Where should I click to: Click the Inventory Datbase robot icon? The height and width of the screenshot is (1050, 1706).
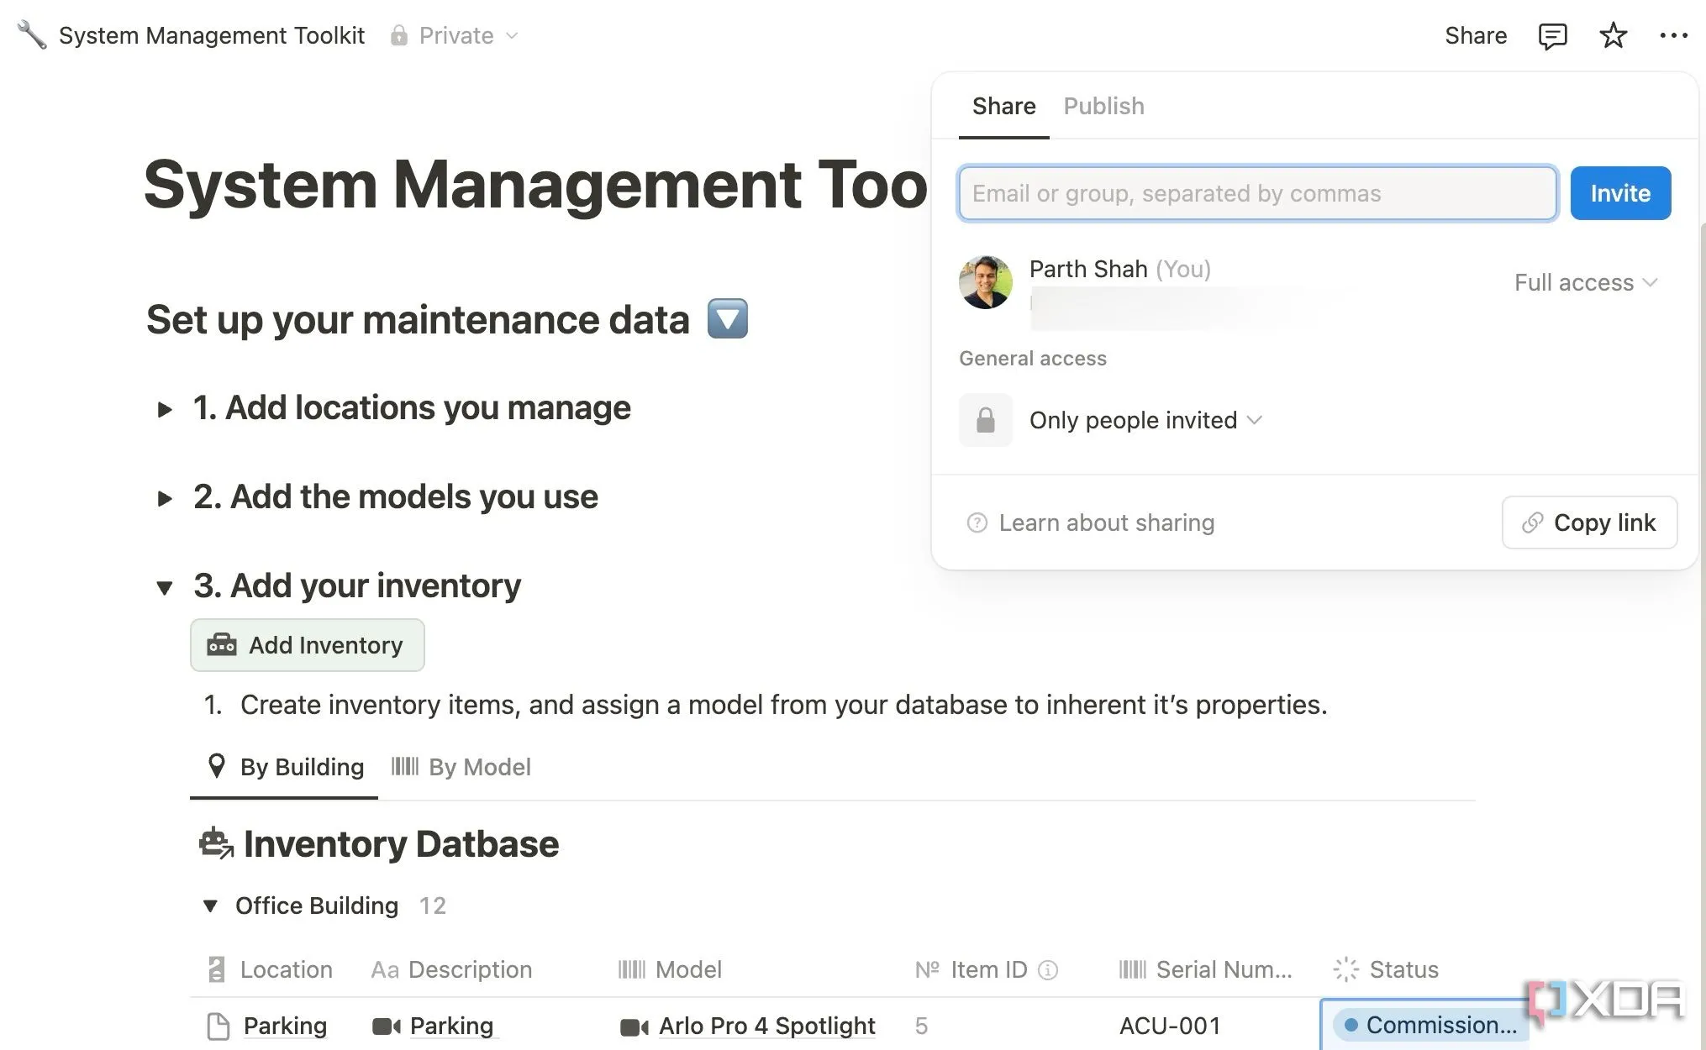(216, 843)
